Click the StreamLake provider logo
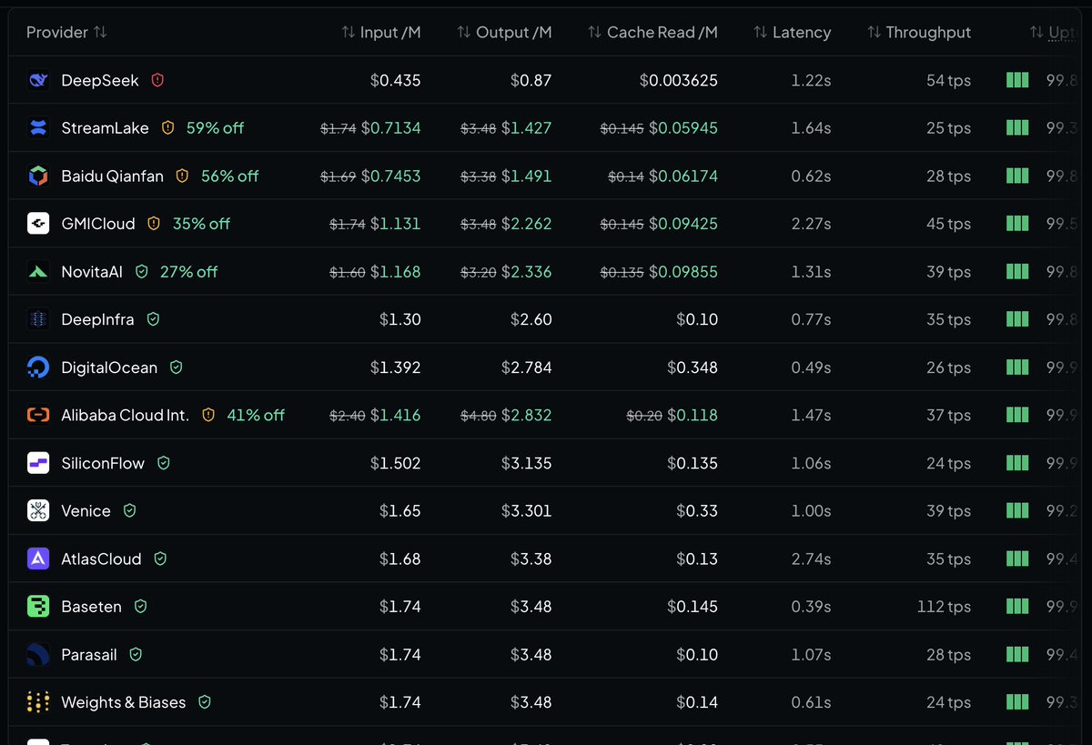 point(38,128)
